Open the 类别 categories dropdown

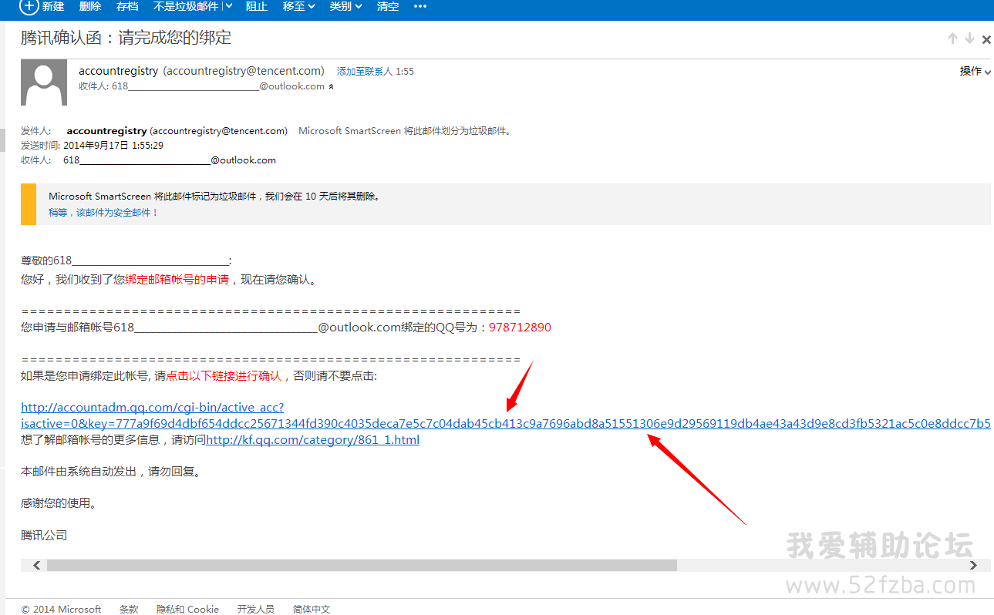click(345, 6)
